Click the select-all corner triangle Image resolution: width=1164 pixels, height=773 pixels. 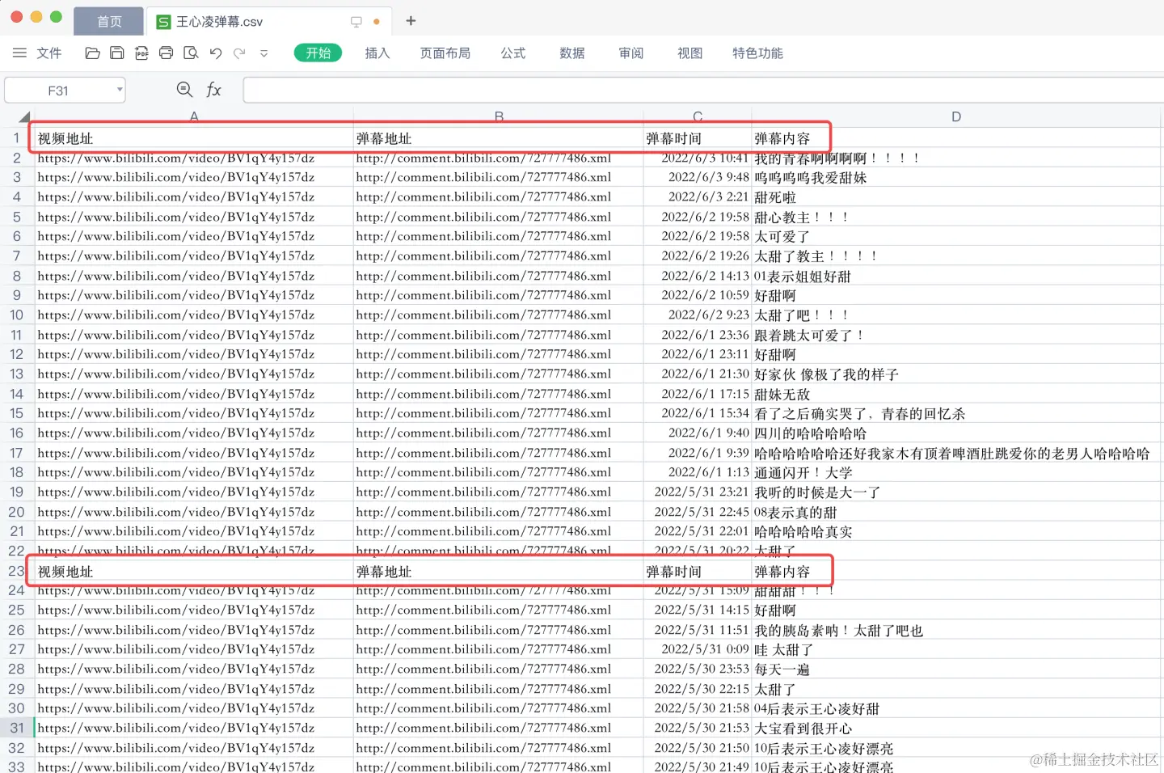(24, 117)
